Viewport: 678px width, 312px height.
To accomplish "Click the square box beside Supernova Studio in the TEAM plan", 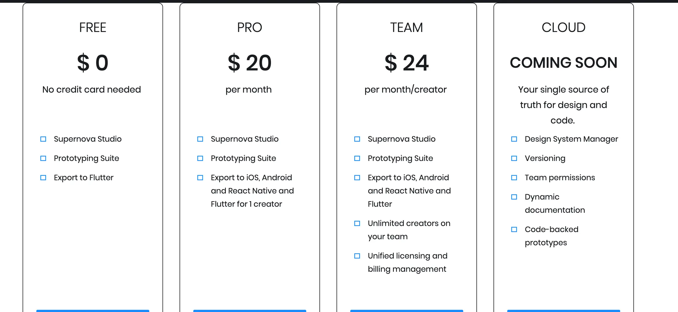I will [357, 139].
